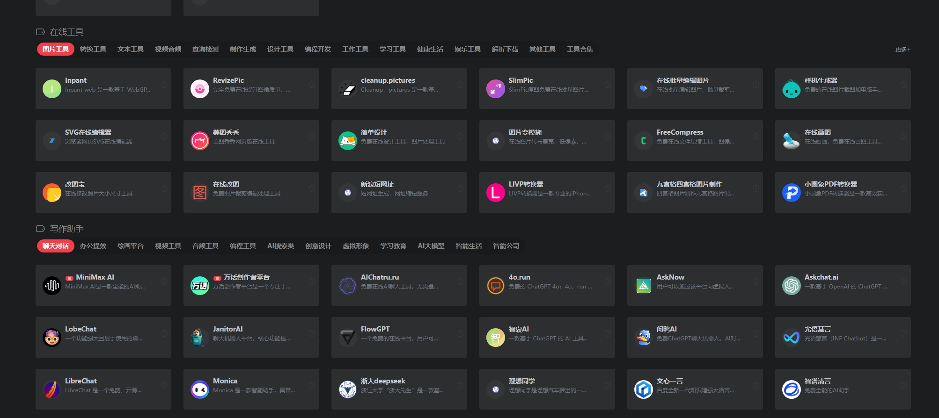Click the 改图宝 orange icon

click(x=52, y=193)
